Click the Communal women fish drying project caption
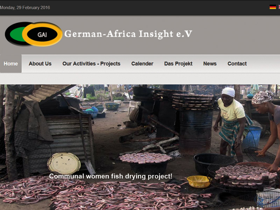Viewport: 280px width, 210px height. tap(111, 176)
